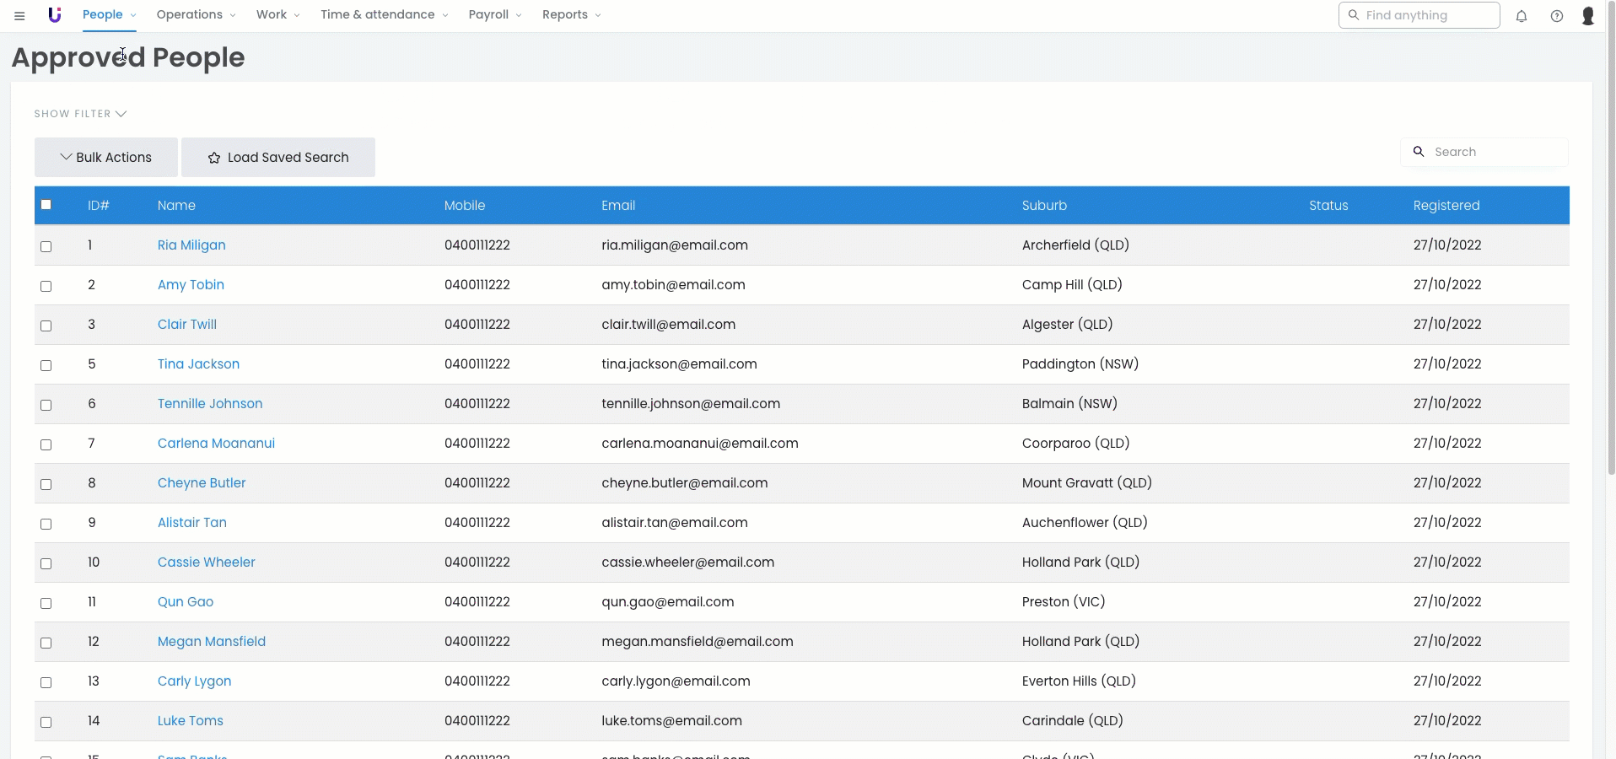Click the star icon on Load Saved Search
Image resolution: width=1616 pixels, height=759 pixels.
click(x=214, y=158)
